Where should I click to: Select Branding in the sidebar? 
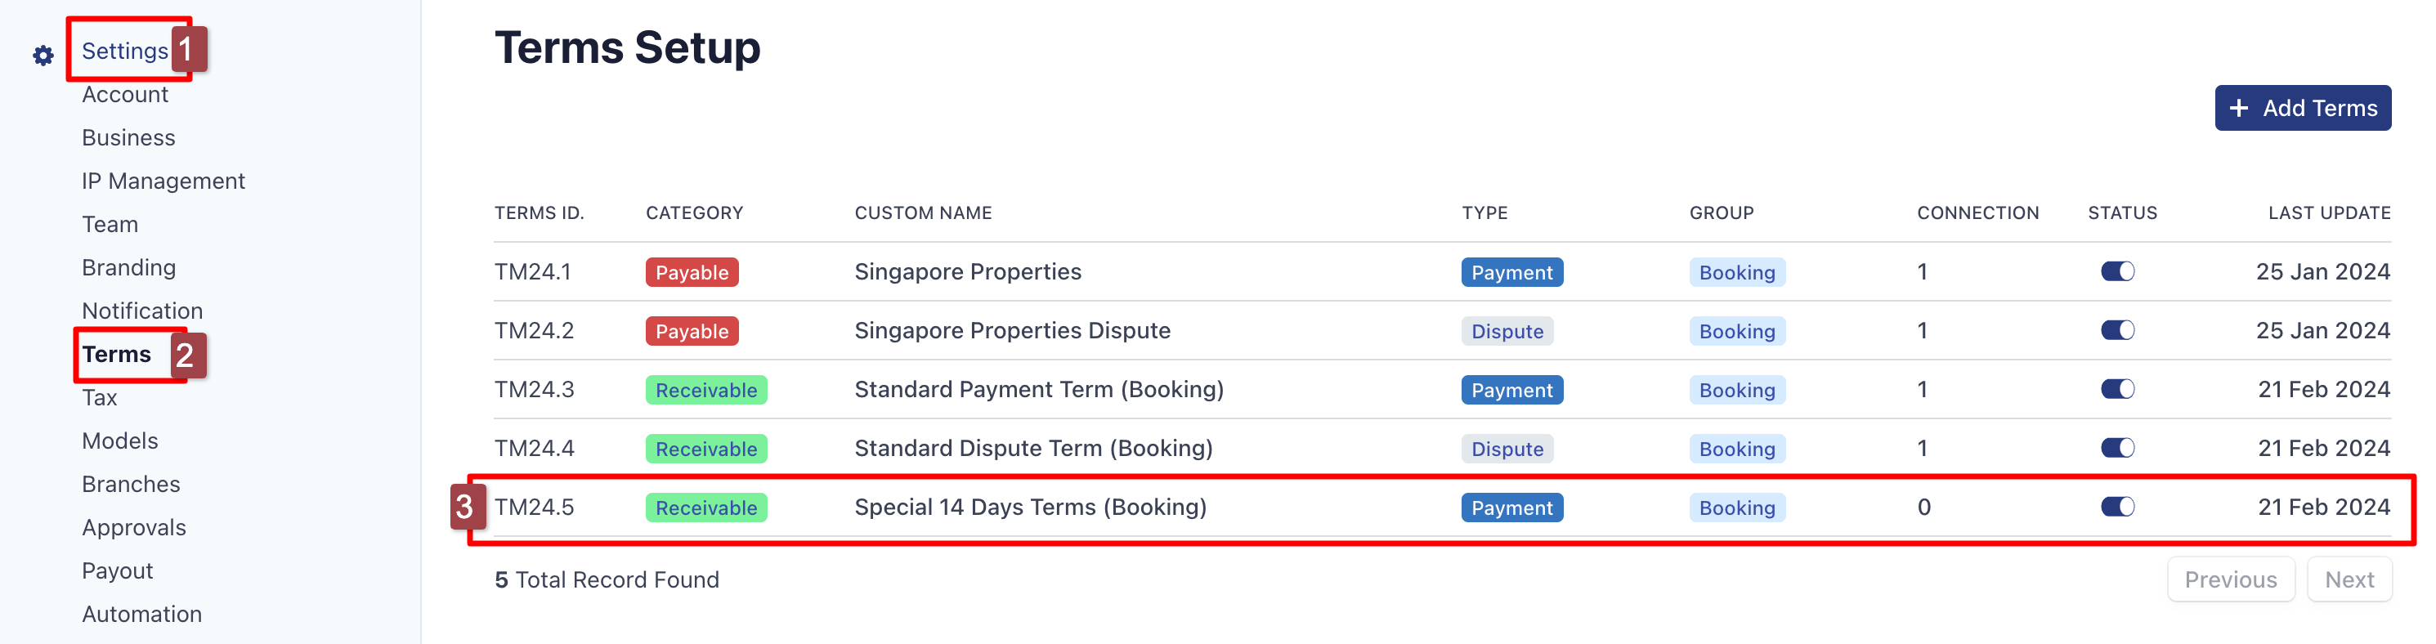tap(128, 267)
